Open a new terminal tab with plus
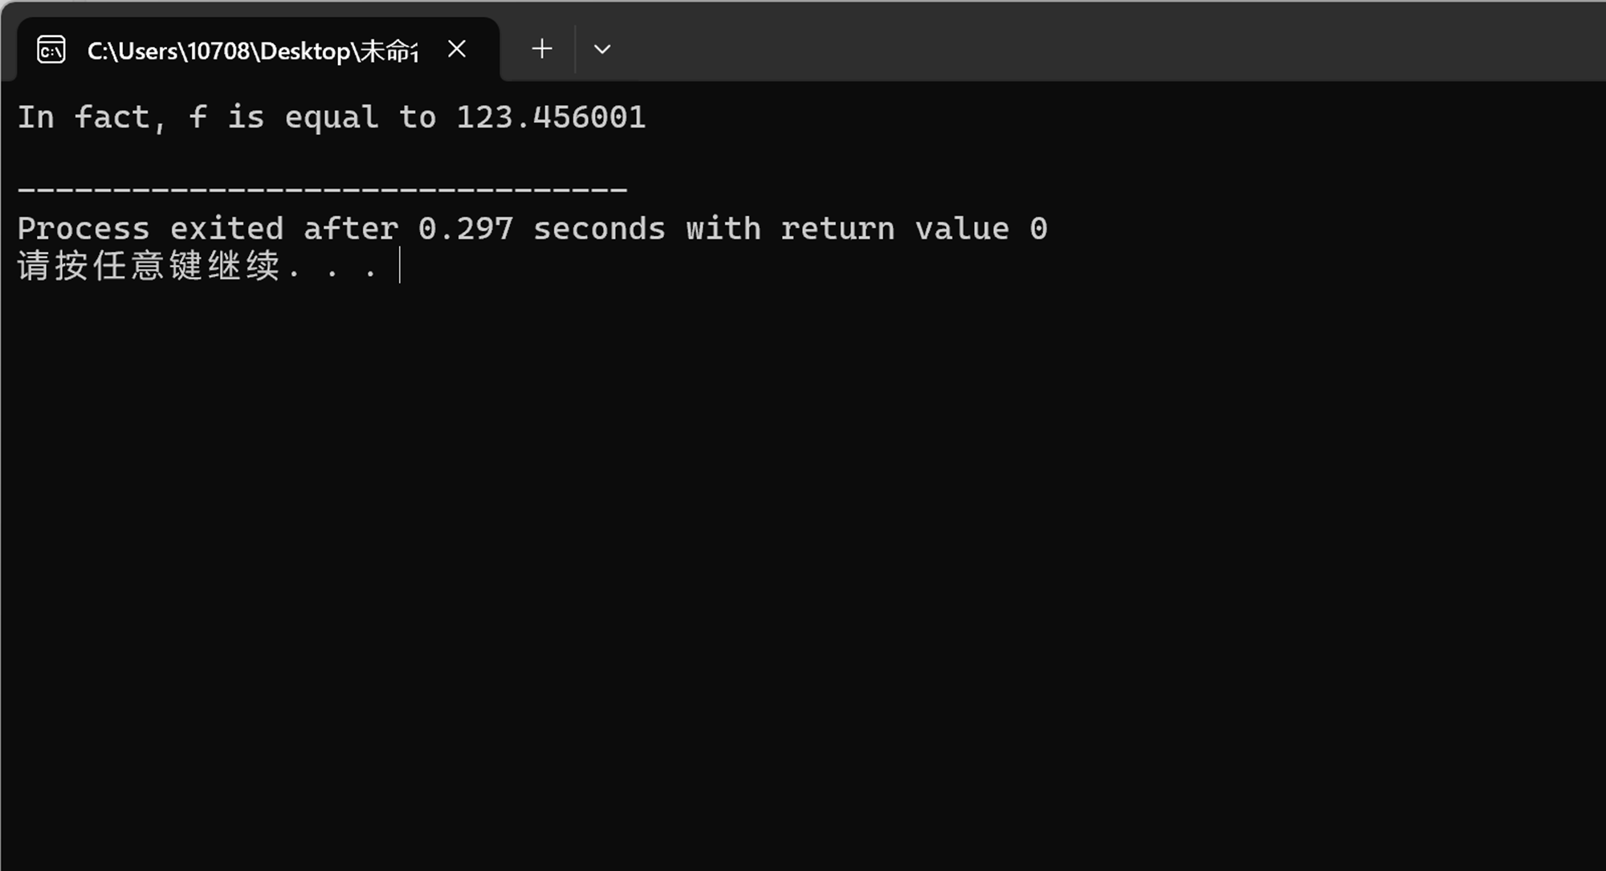The height and width of the screenshot is (871, 1606). pos(542,49)
